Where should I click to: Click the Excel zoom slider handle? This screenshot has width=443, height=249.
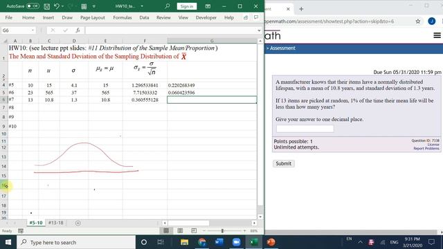(x=222, y=231)
